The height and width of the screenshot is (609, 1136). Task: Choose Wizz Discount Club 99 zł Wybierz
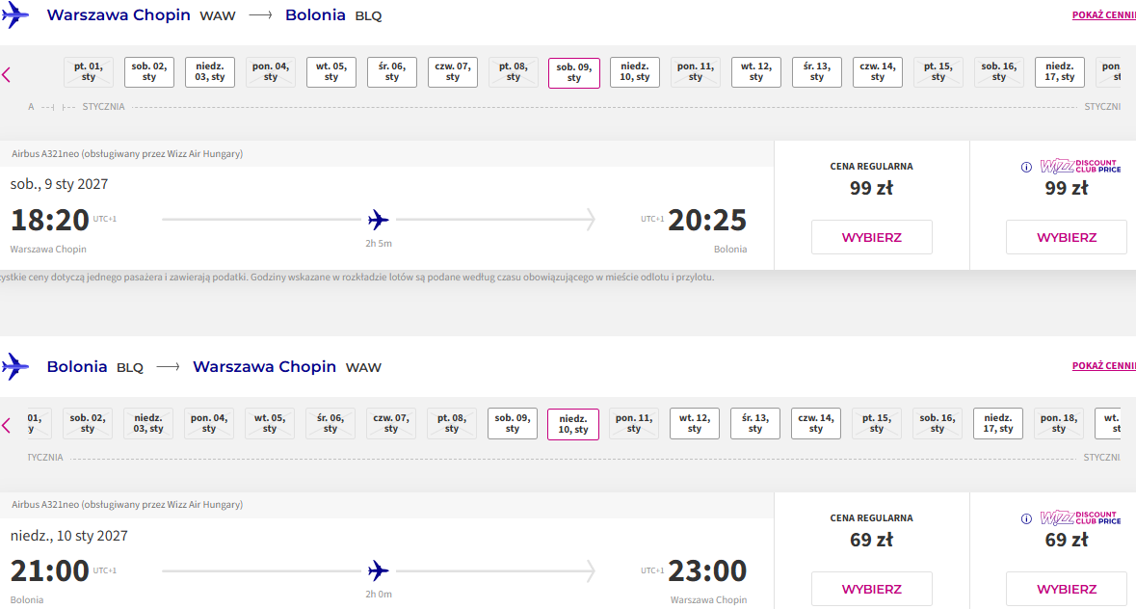pos(1067,237)
